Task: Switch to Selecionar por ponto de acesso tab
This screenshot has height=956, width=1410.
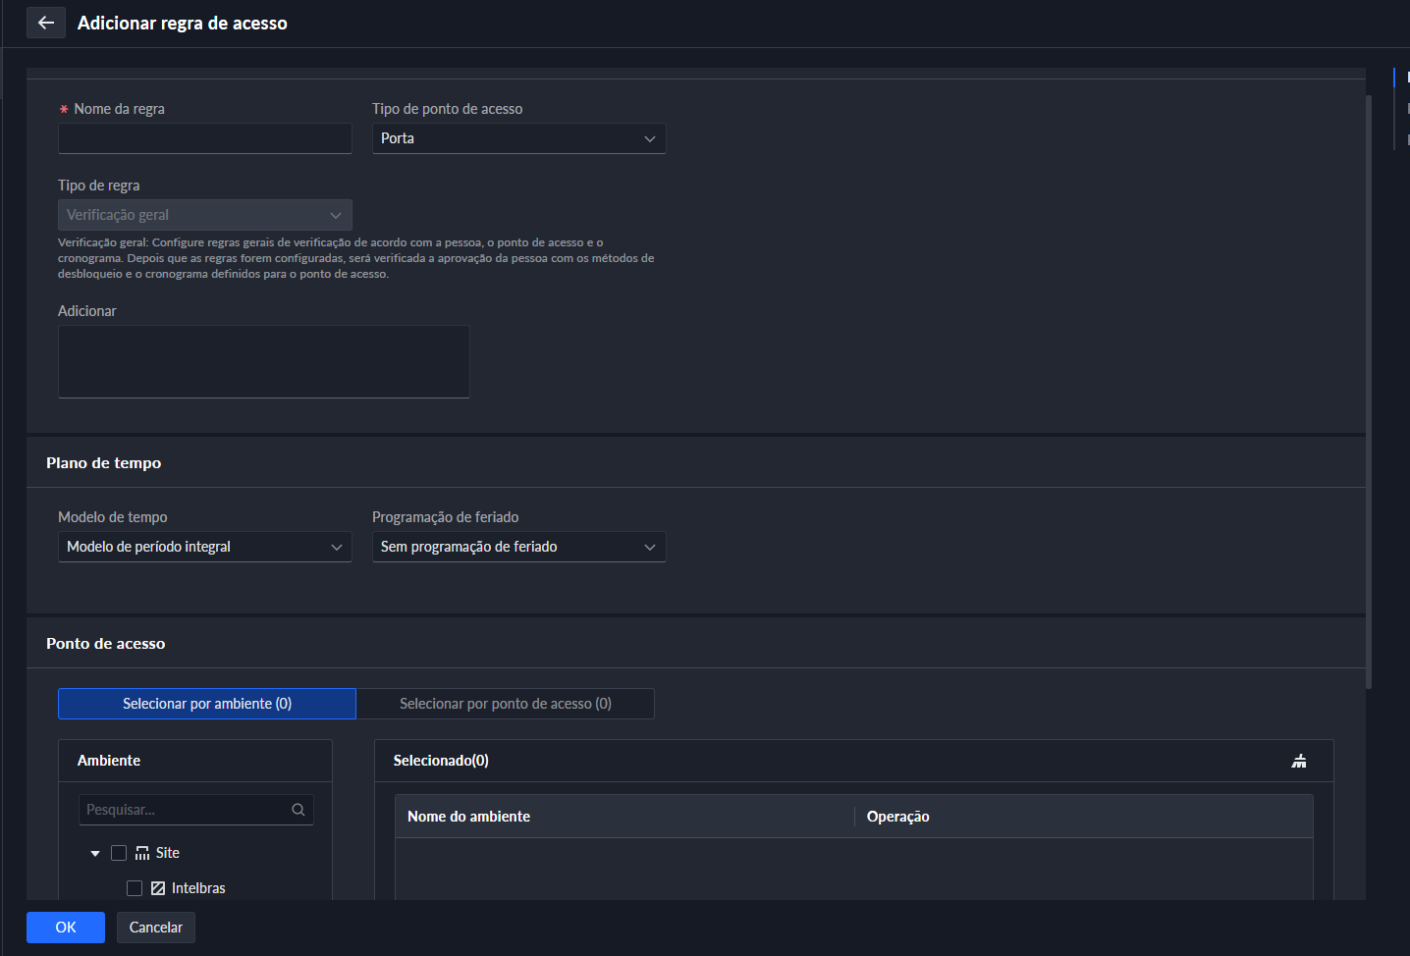Action: coord(505,704)
